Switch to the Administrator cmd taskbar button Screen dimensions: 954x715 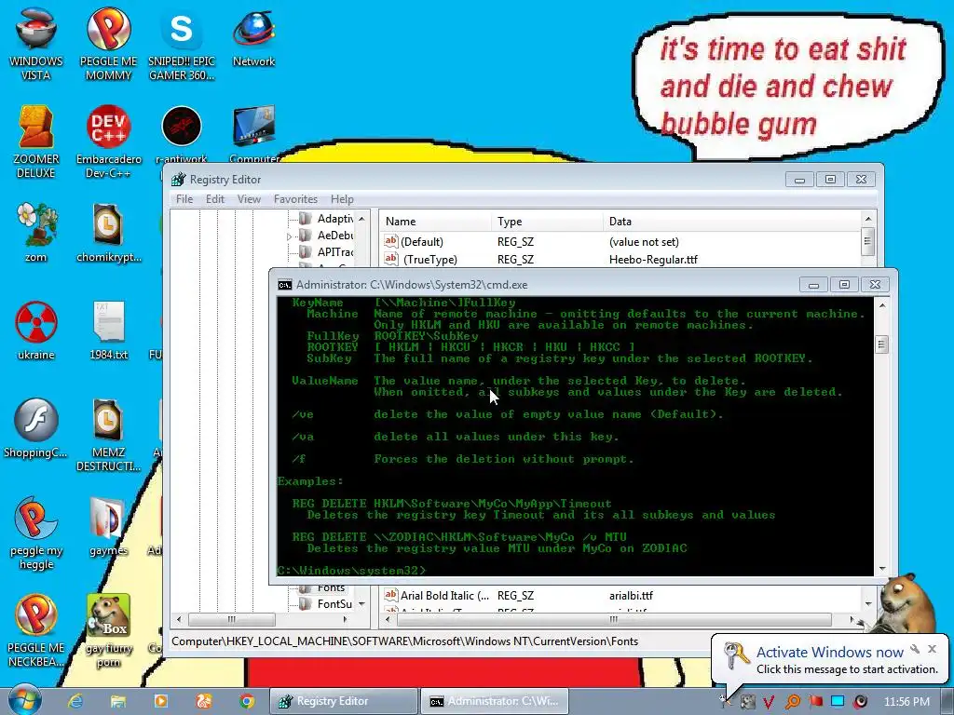click(495, 701)
